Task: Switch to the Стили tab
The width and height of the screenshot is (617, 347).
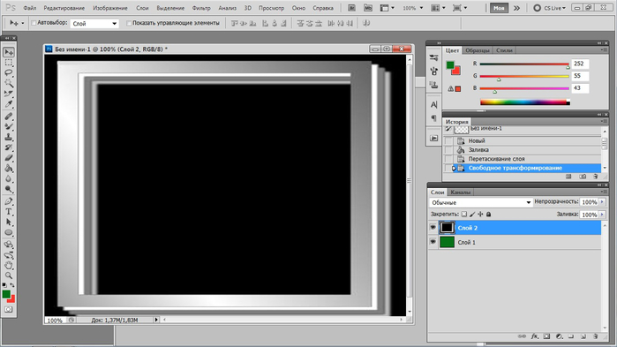Action: [x=504, y=50]
